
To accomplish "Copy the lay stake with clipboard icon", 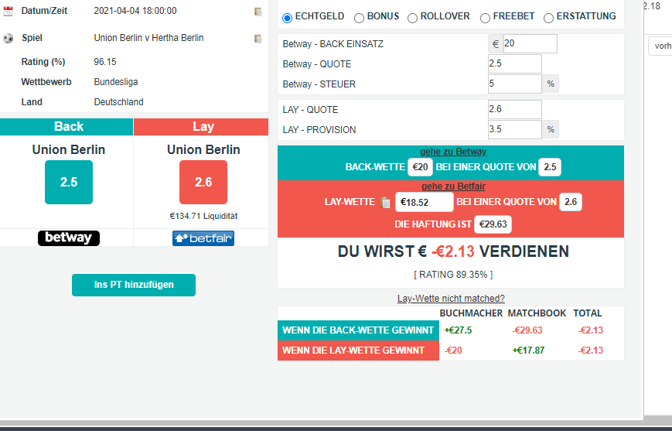I will point(385,203).
